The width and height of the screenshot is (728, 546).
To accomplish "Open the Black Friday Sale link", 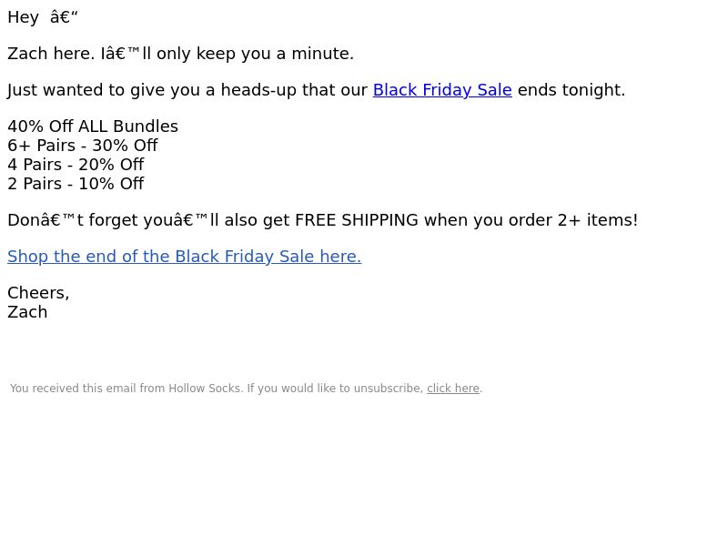I will pyautogui.click(x=442, y=90).
